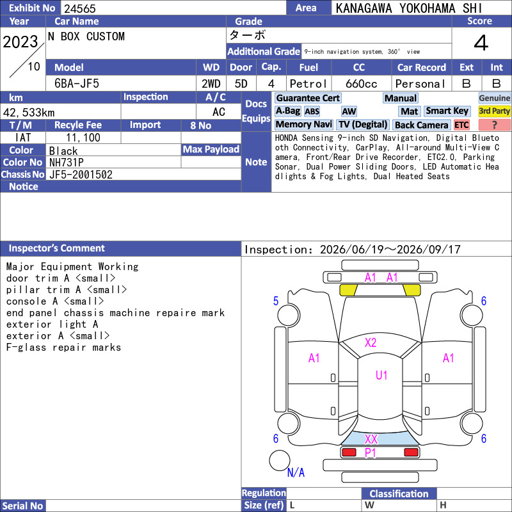Viewport: 512px width, 512px height.
Task: Click the Mat equipment badge
Action: click(410, 111)
